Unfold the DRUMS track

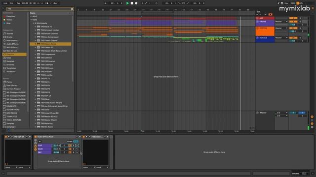[257, 22]
